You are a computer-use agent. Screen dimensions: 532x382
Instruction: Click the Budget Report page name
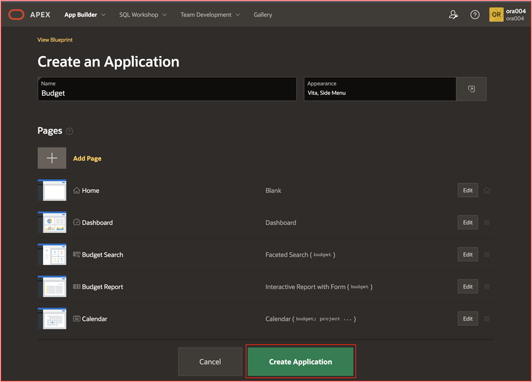[102, 287]
